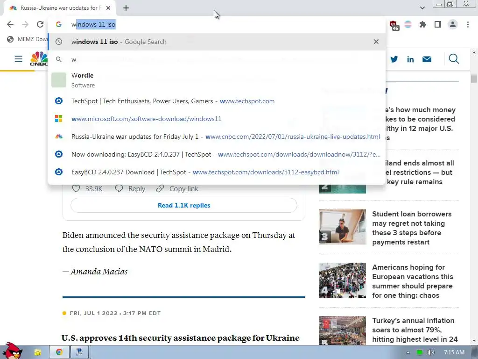
Task: Open the U.S. approves 14th security assistance headline
Action: (x=181, y=338)
